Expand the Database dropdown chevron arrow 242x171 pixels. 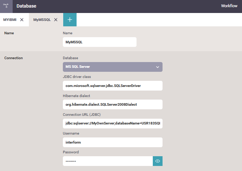(157, 67)
